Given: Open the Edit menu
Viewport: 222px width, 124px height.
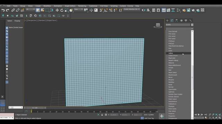Looking at the screenshot, I should pyautogui.click(x=9, y=6).
